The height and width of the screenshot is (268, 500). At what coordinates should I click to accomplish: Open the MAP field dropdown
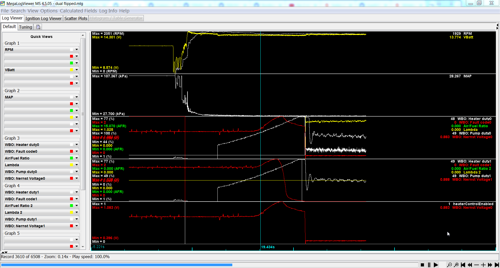(x=77, y=97)
